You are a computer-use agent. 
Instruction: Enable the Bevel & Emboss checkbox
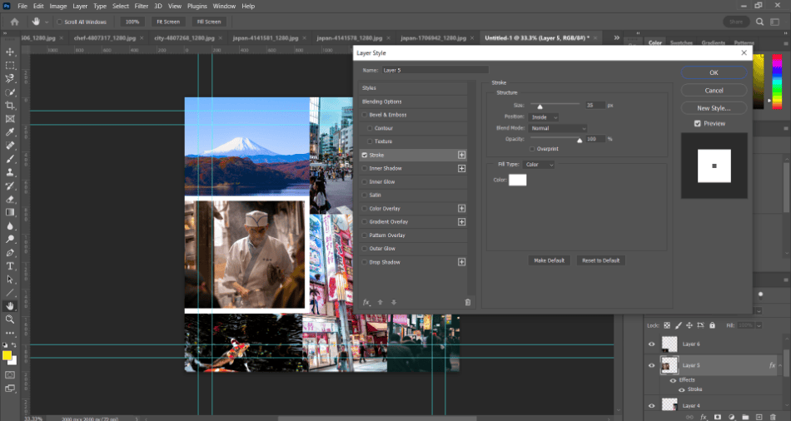(364, 115)
